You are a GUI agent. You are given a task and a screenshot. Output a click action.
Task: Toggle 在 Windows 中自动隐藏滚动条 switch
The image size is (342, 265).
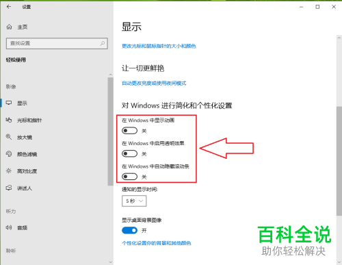pos(129,177)
